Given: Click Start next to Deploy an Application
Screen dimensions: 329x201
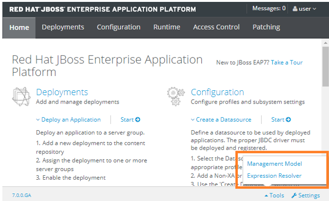Looking at the screenshot, I should (x=130, y=120).
